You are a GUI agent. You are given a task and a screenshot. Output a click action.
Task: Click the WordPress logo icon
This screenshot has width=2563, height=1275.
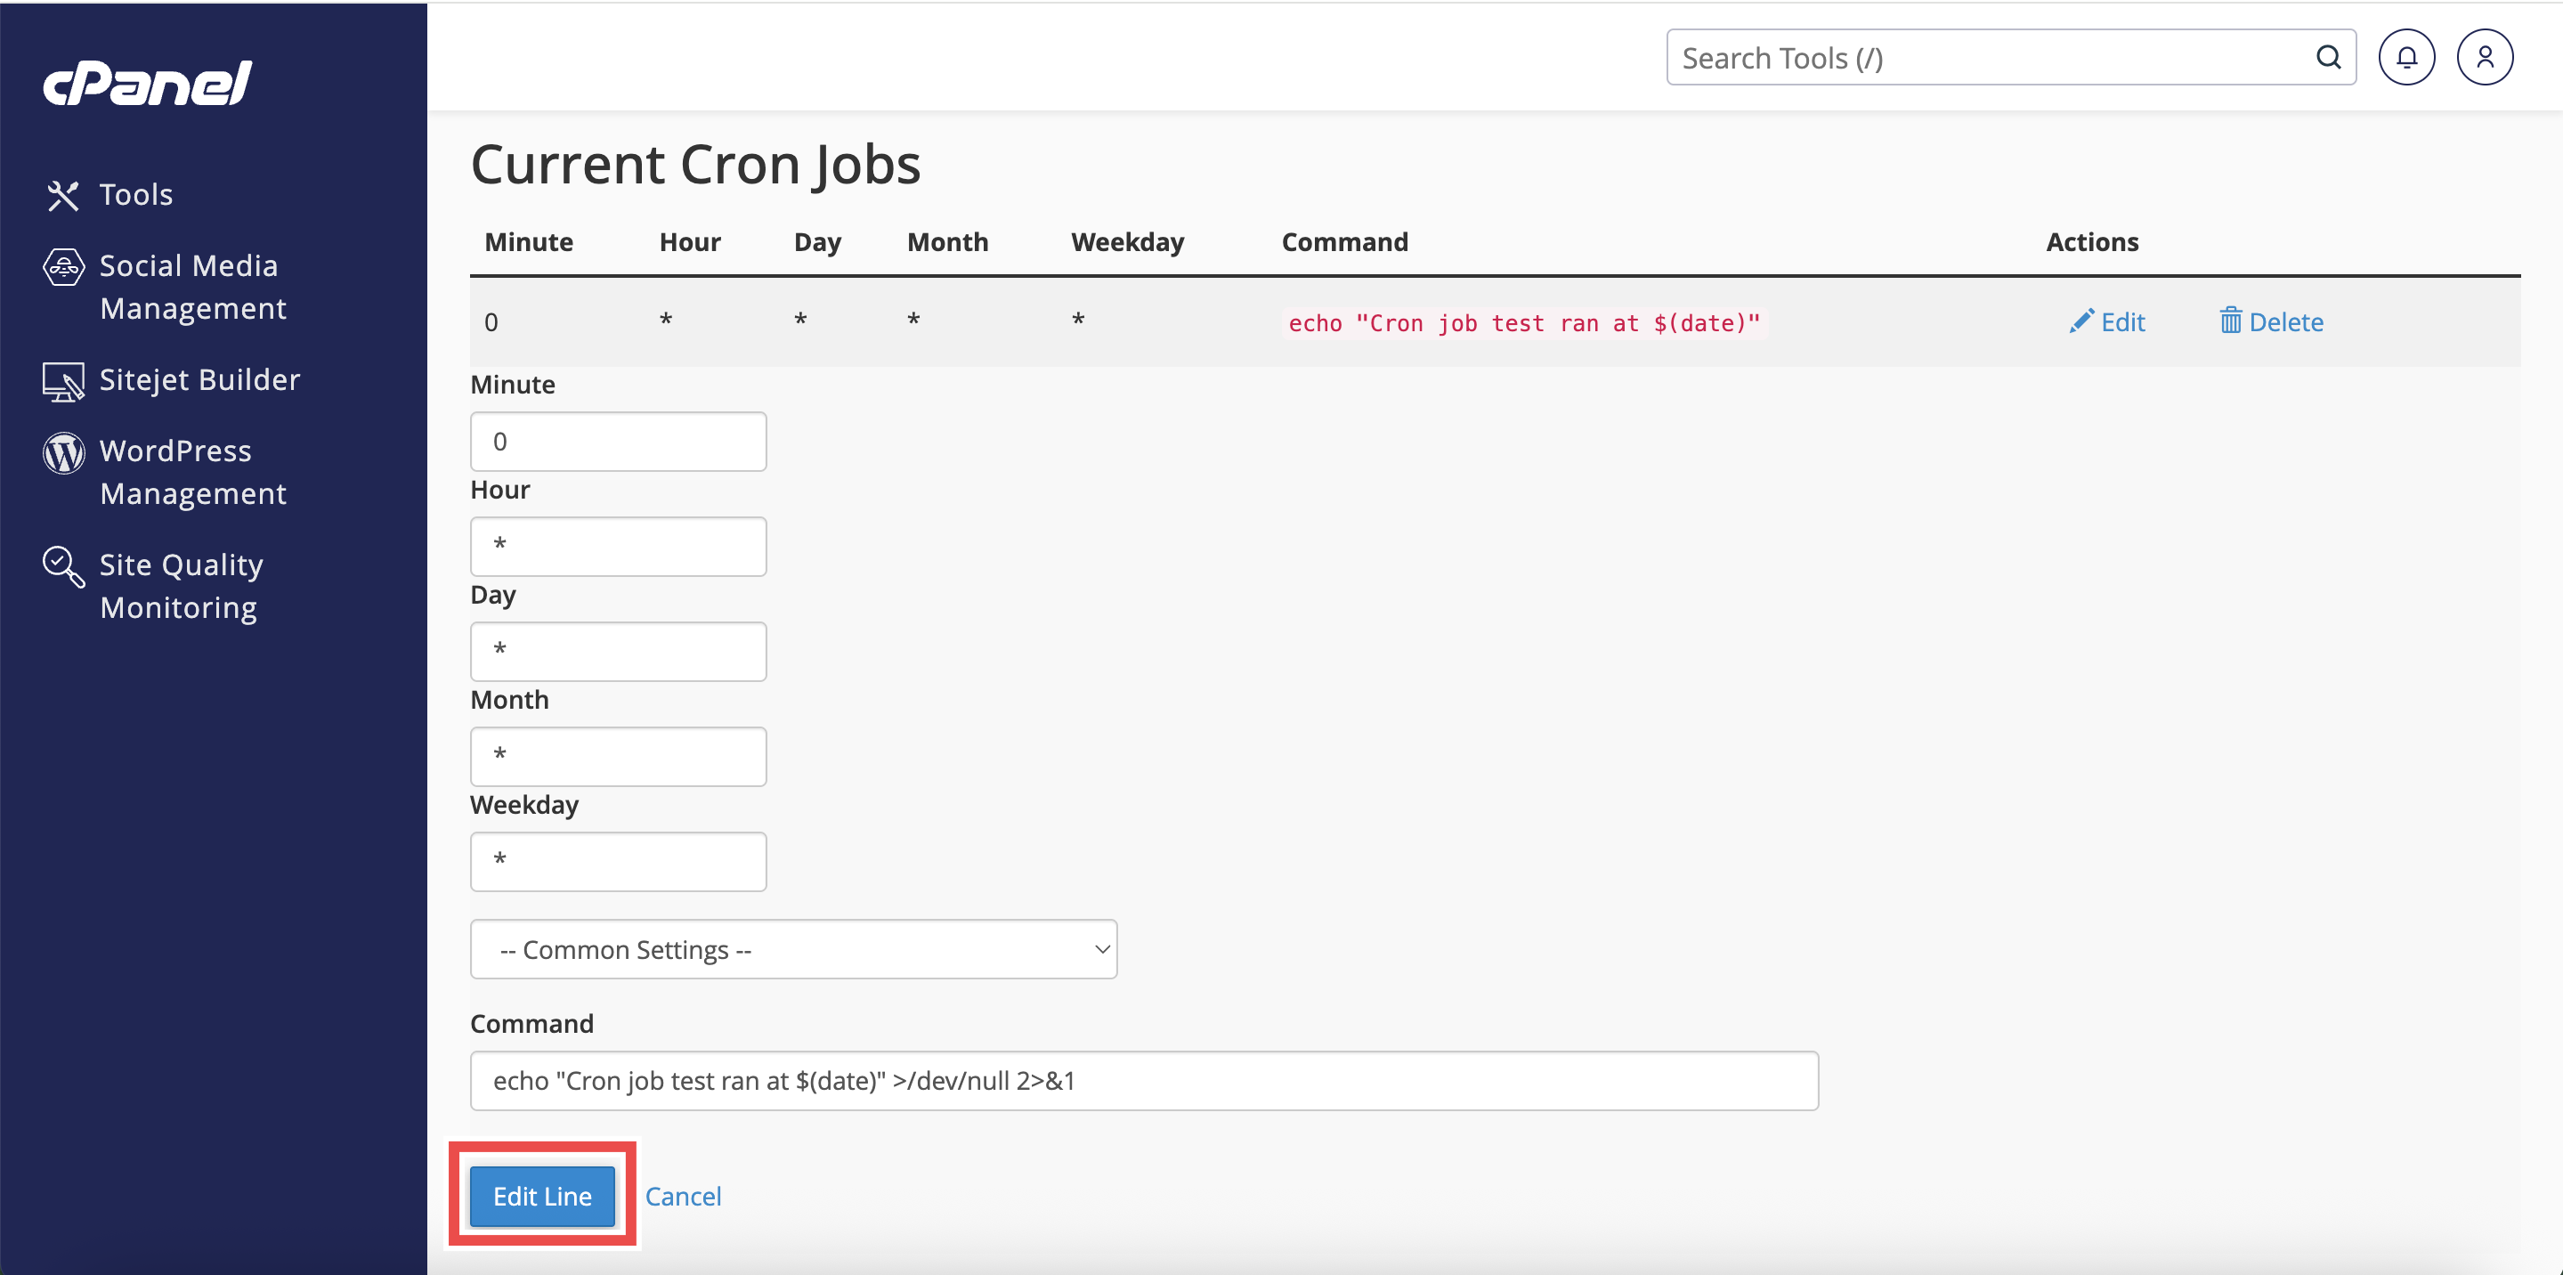click(64, 453)
